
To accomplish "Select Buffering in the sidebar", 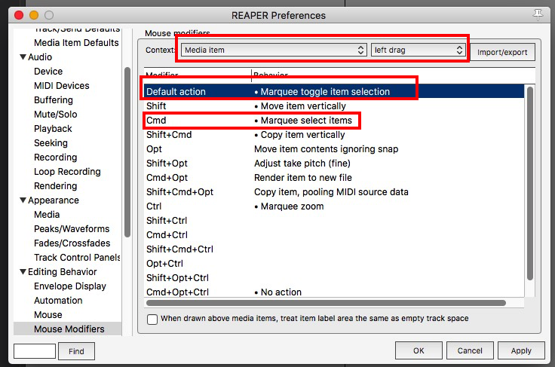I will (54, 100).
